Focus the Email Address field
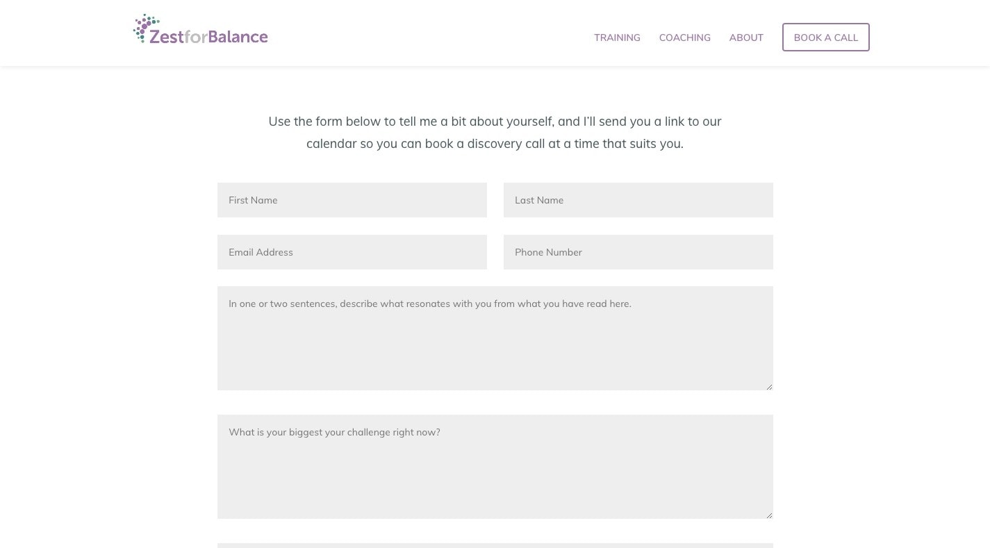990x548 pixels. tap(352, 252)
